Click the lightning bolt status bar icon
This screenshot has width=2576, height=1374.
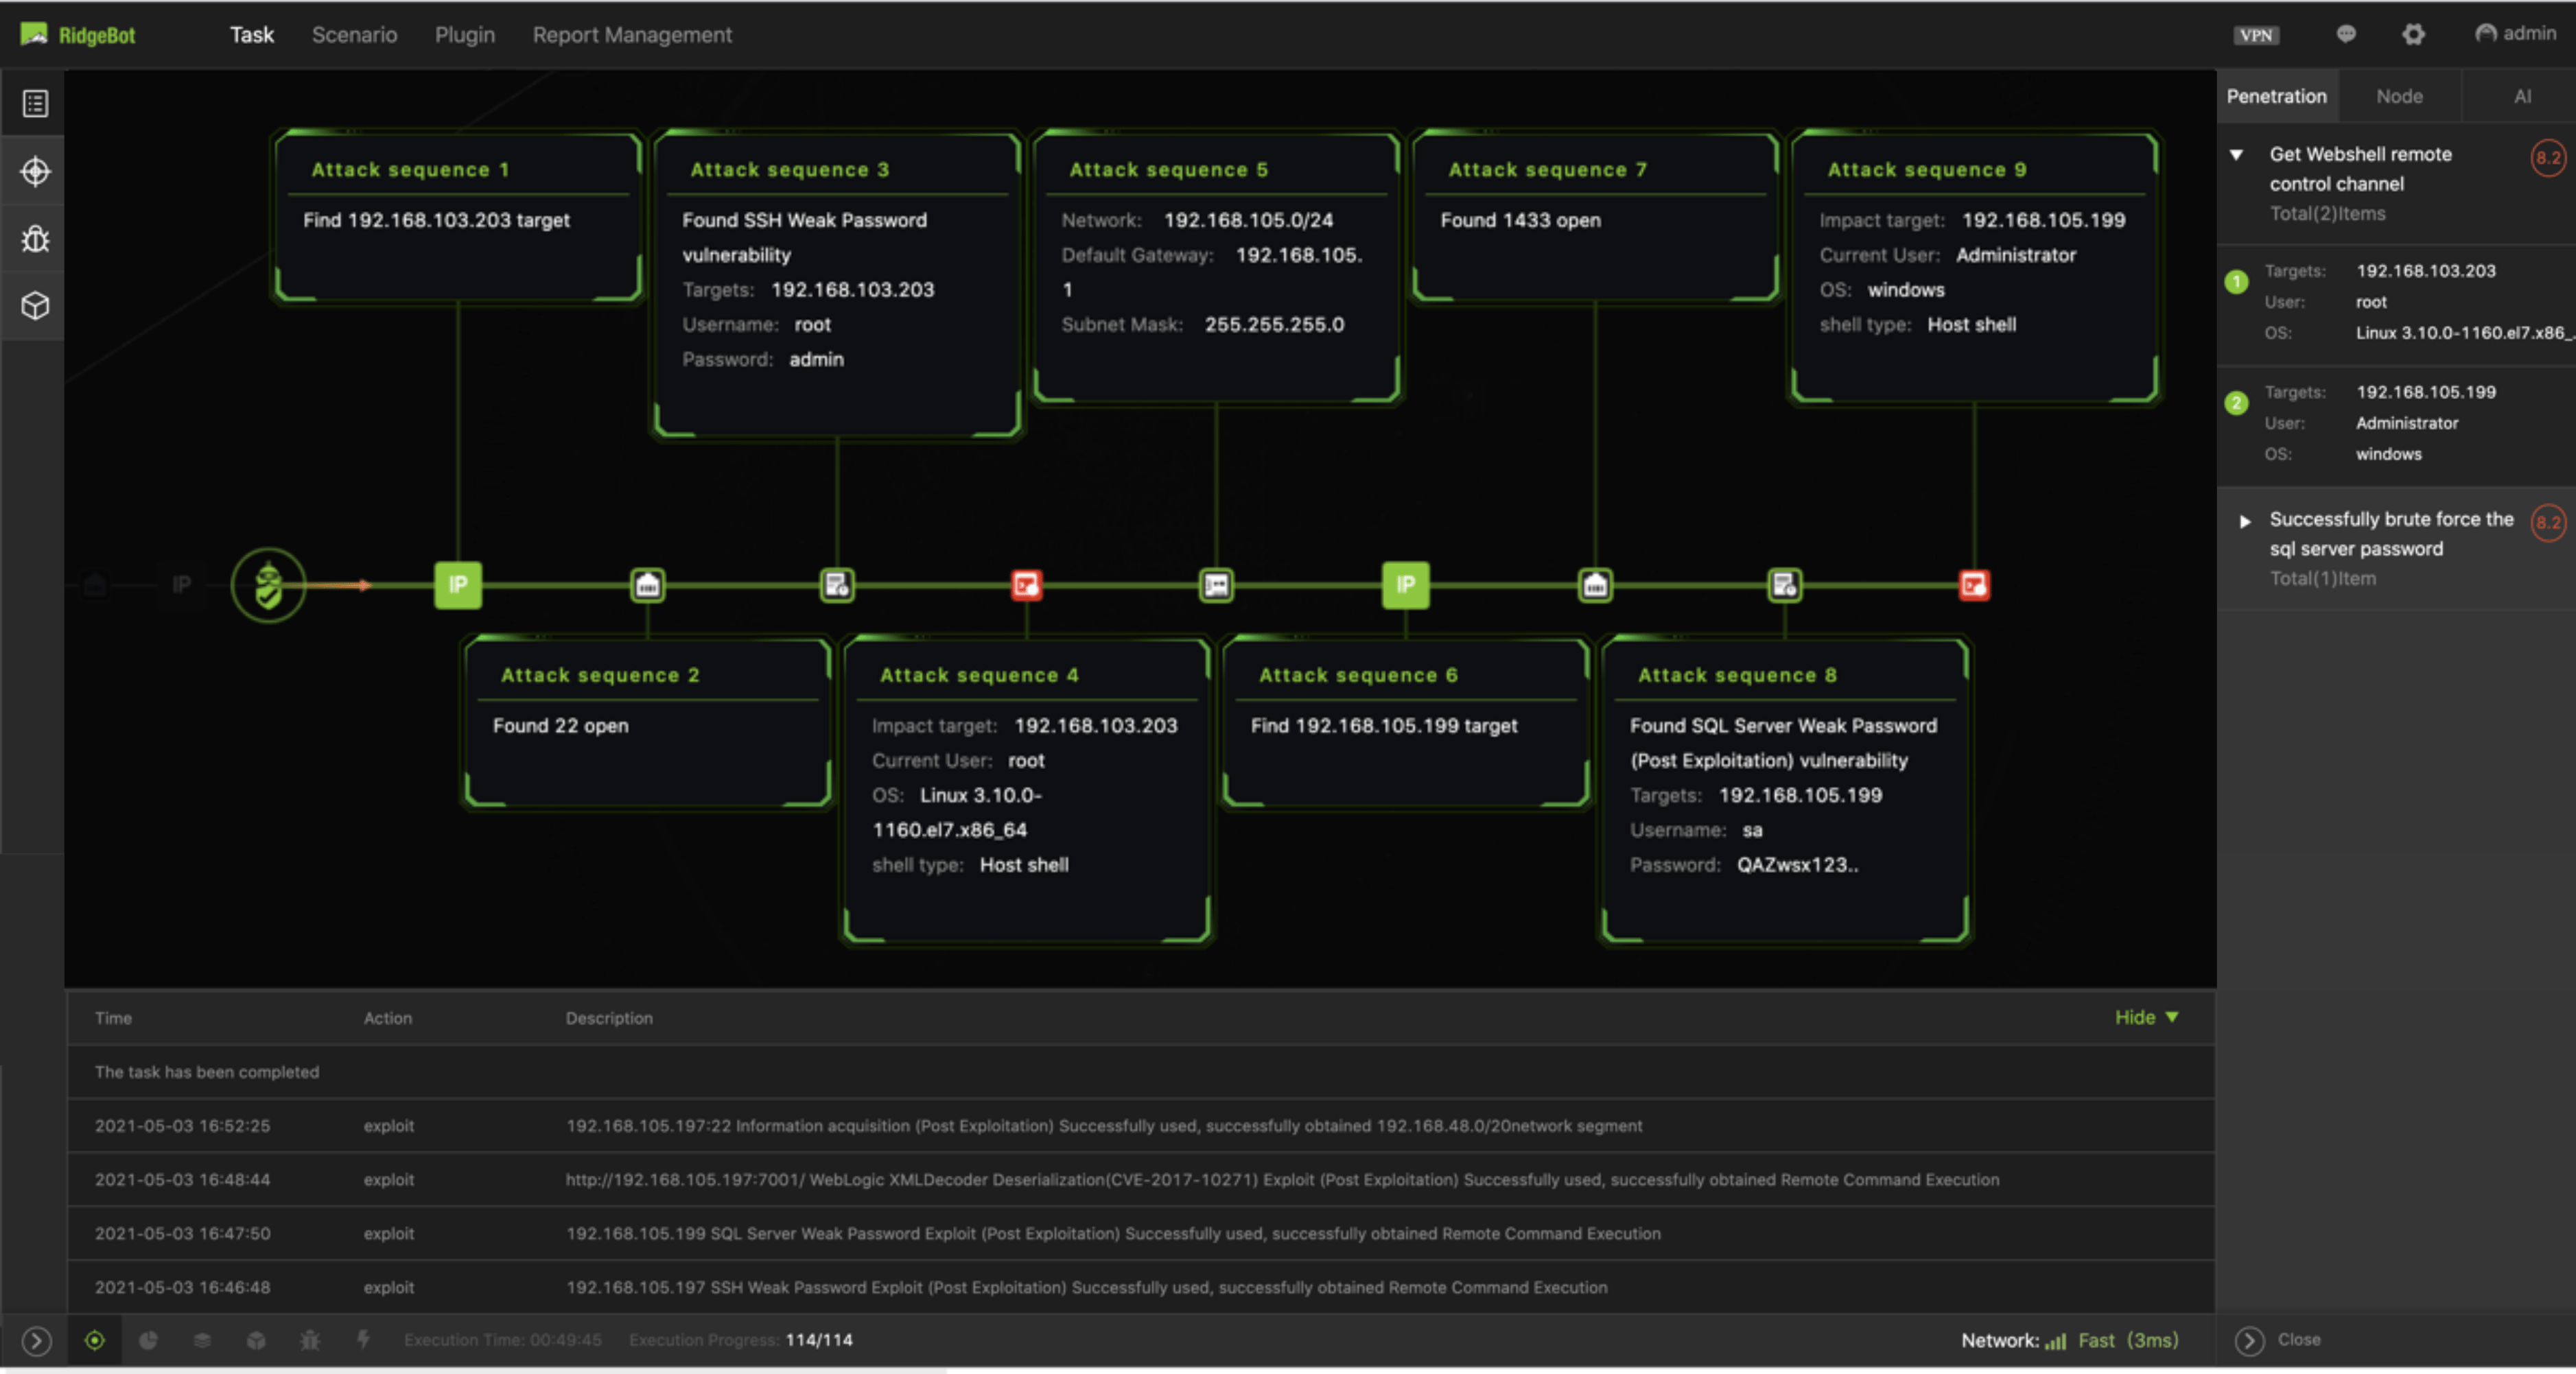click(x=363, y=1339)
